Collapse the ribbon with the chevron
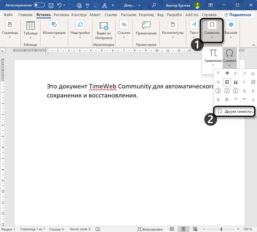Screen dimensions: 257x232 pyautogui.click(x=253, y=45)
